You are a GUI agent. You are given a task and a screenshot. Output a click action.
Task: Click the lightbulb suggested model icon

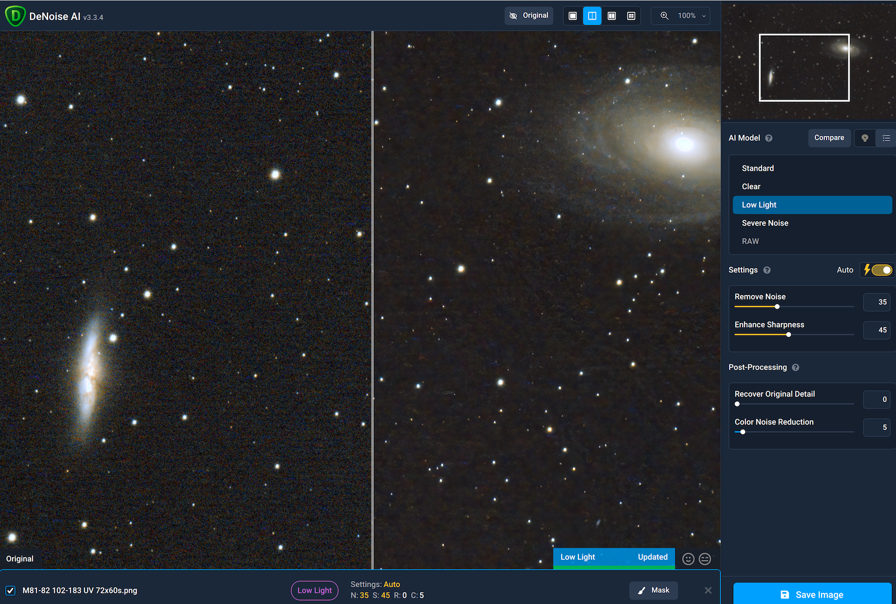click(x=865, y=138)
